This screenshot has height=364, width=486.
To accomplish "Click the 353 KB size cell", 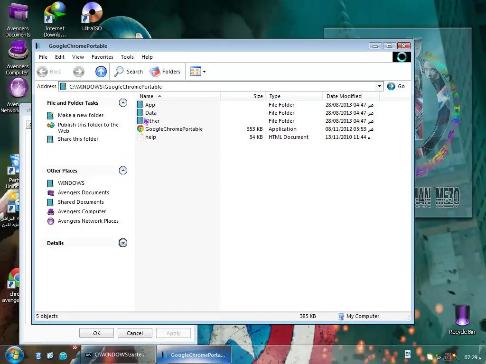I will [254, 129].
